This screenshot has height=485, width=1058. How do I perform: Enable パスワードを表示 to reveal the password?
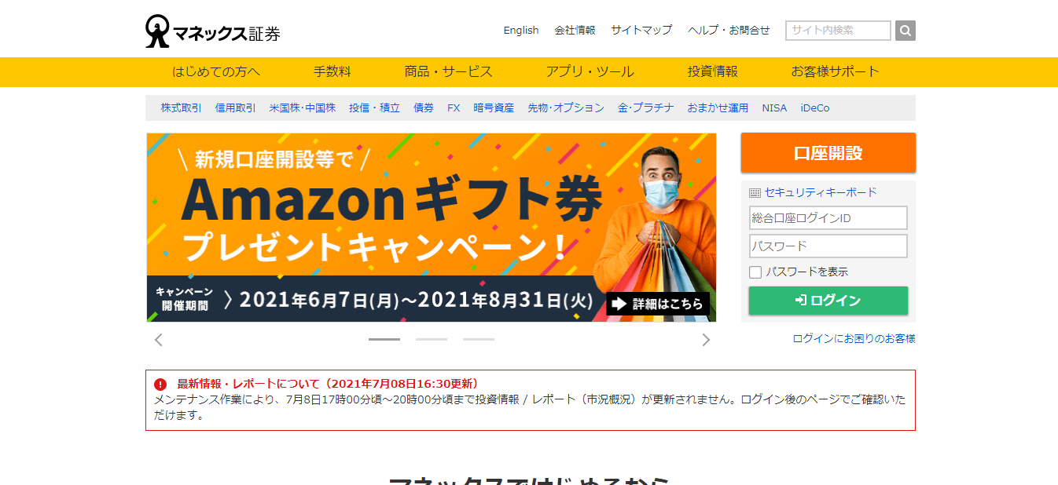point(755,272)
